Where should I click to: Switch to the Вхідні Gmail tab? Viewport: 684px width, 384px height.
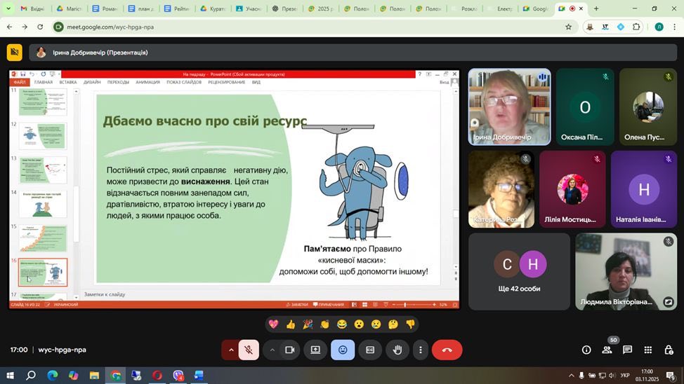pos(33,8)
